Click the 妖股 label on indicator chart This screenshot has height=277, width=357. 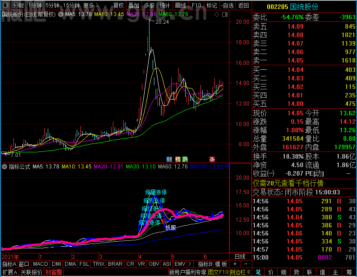pyautogui.click(x=171, y=228)
